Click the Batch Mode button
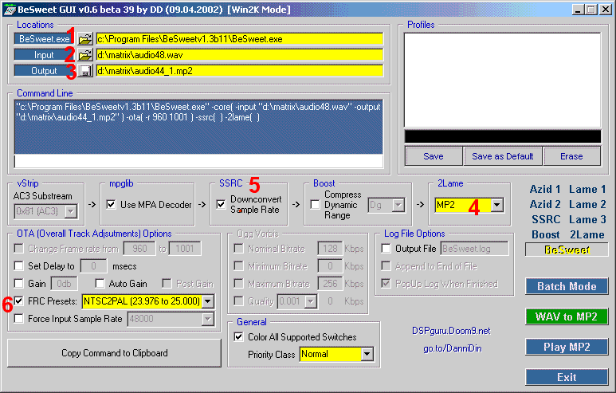The image size is (616, 393). (x=567, y=286)
